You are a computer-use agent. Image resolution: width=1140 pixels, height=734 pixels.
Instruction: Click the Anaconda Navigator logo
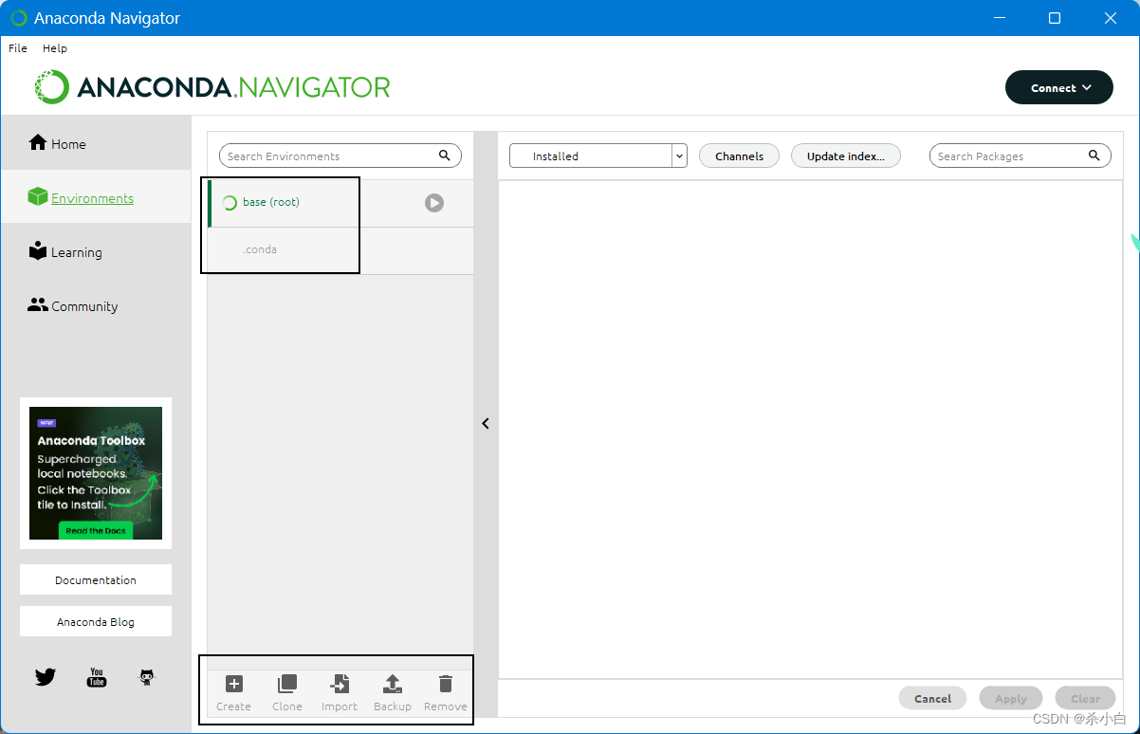click(x=212, y=87)
